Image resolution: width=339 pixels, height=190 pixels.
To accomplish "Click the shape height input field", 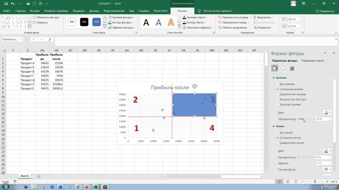I will [x=292, y=19].
